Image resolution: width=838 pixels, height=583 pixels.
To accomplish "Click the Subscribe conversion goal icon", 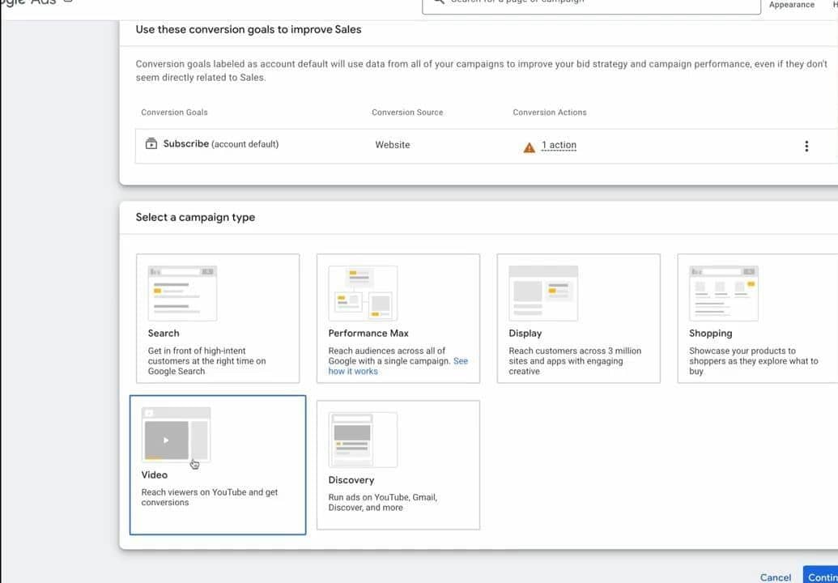I will tap(151, 144).
